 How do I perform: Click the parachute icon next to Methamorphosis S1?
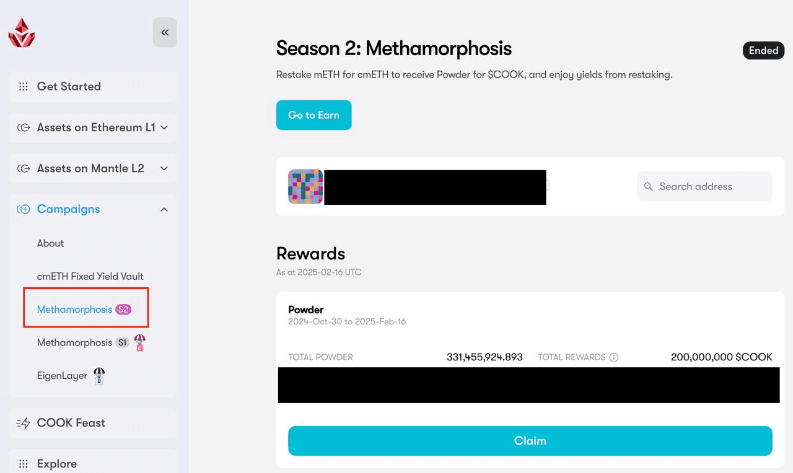[139, 342]
